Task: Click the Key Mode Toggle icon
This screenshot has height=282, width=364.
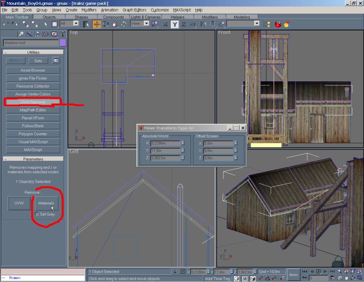Action: pos(305,278)
